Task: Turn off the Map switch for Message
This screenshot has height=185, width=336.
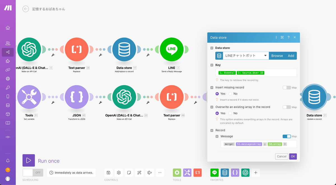Action: tap(287, 137)
